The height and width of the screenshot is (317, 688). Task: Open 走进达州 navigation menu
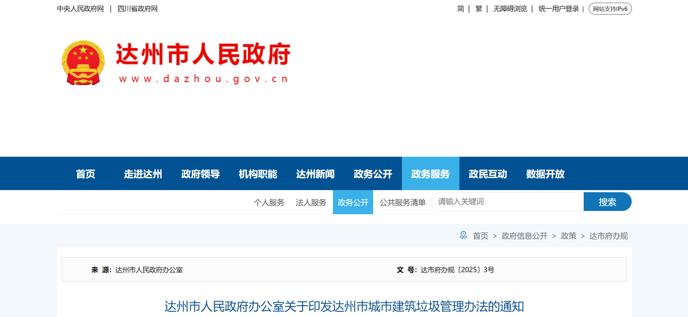click(143, 174)
